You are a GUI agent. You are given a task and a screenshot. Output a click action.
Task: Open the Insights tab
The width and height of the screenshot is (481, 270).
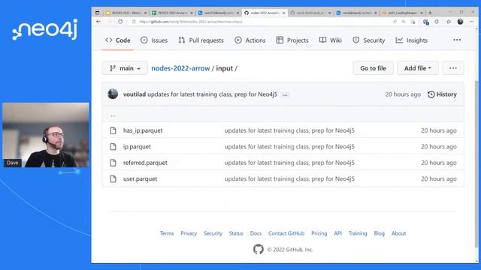pos(411,40)
